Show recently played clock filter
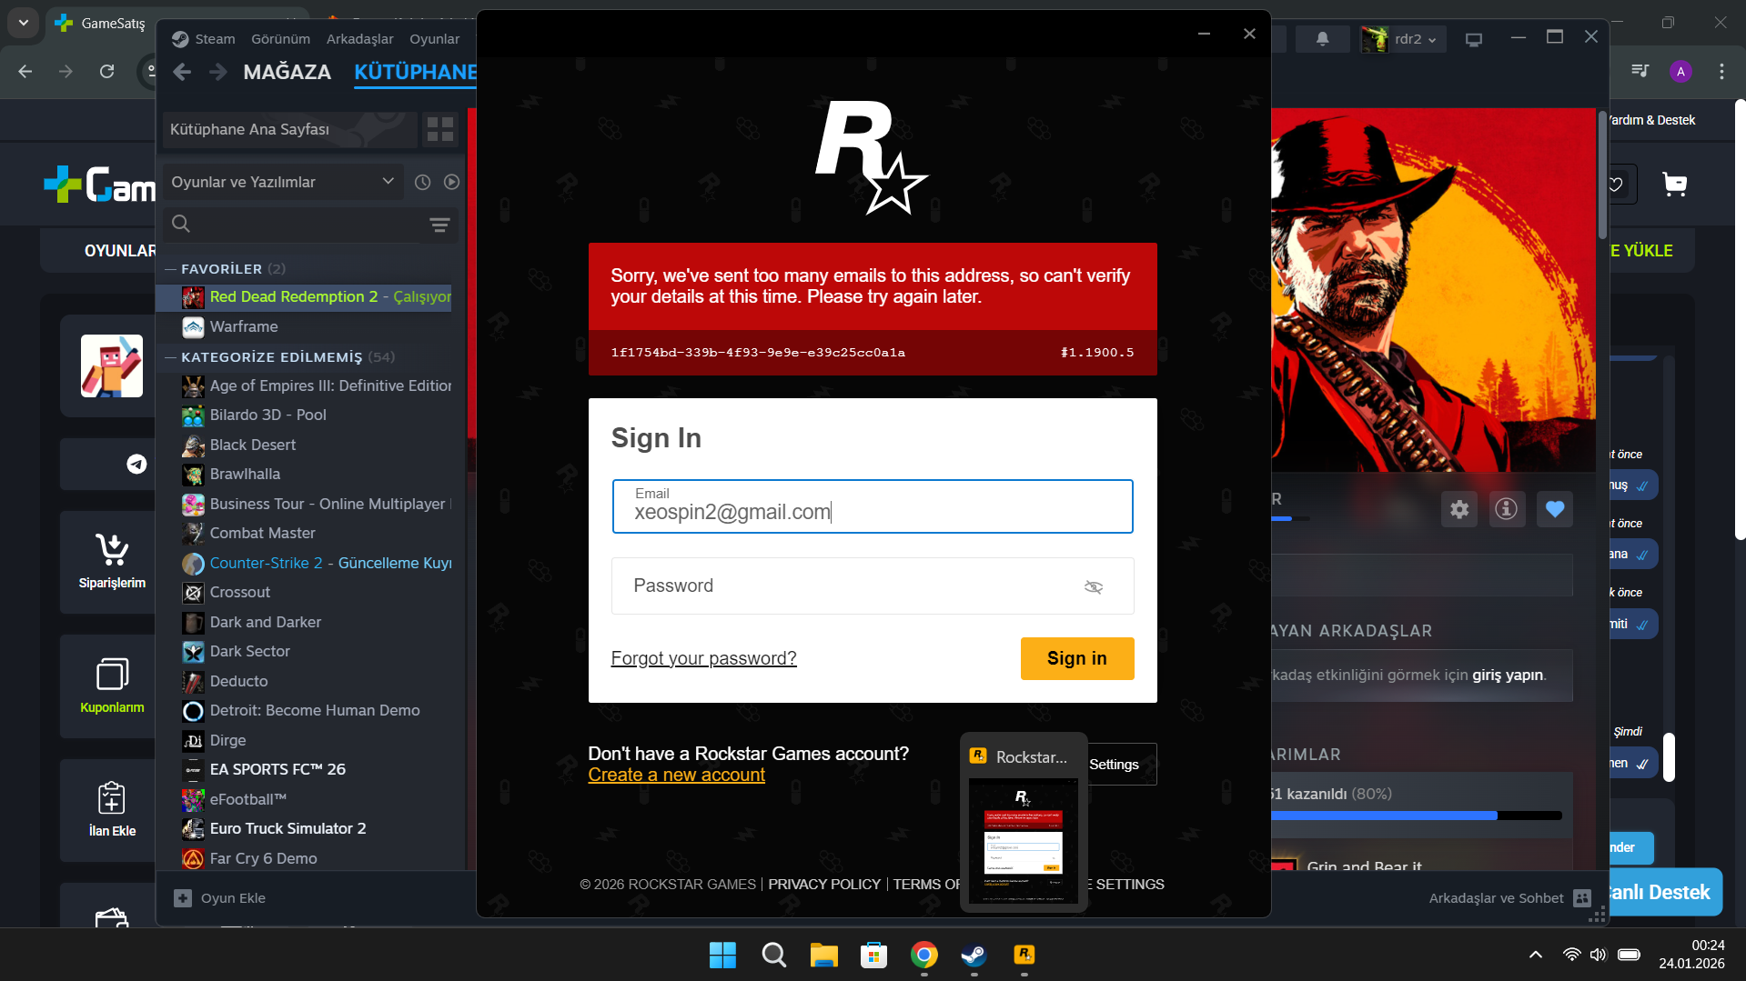This screenshot has height=981, width=1746. tap(423, 182)
